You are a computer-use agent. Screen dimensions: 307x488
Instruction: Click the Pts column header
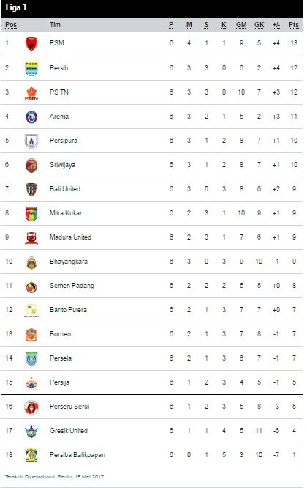pos(293,25)
